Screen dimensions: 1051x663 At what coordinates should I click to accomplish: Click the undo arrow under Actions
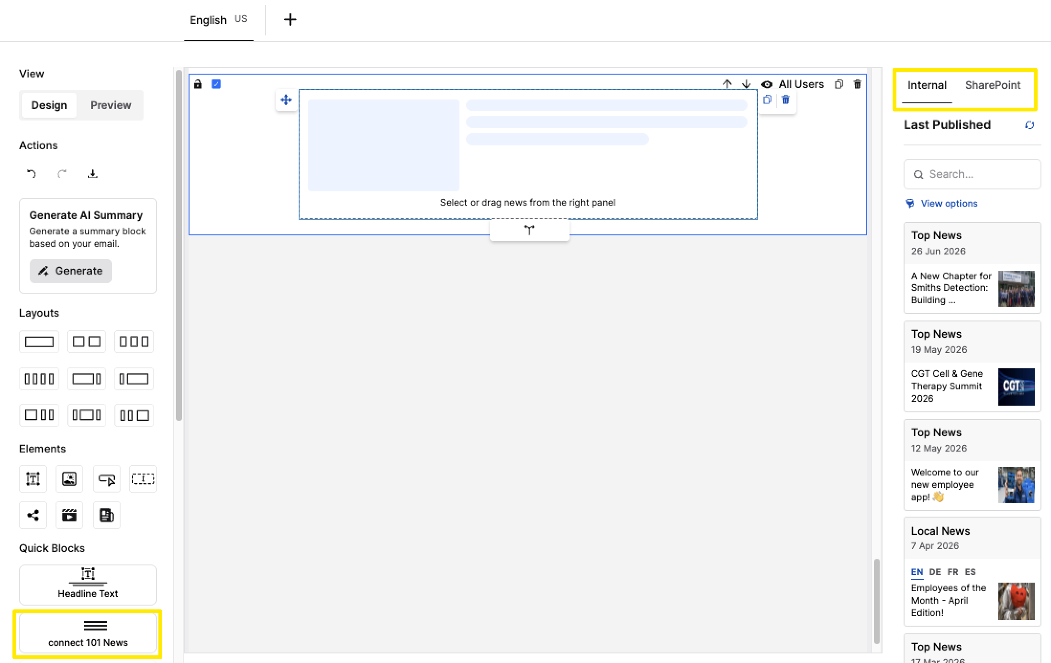pos(32,174)
